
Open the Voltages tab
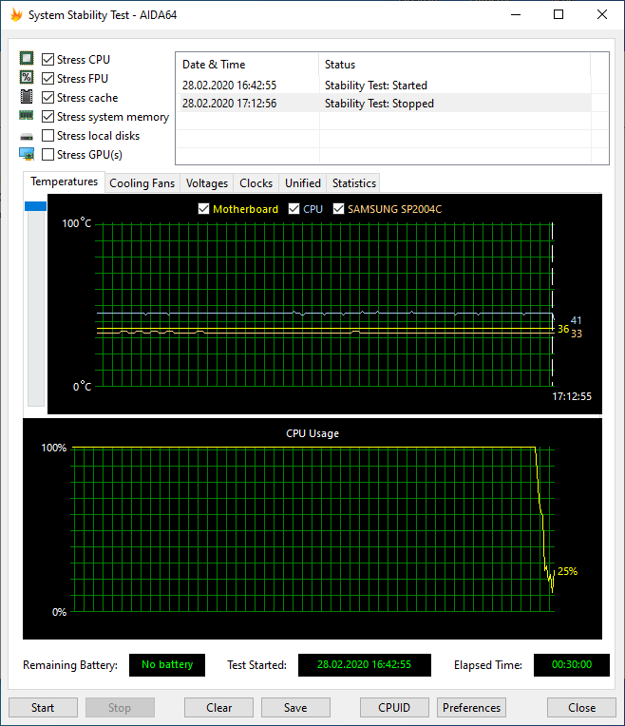pyautogui.click(x=207, y=183)
